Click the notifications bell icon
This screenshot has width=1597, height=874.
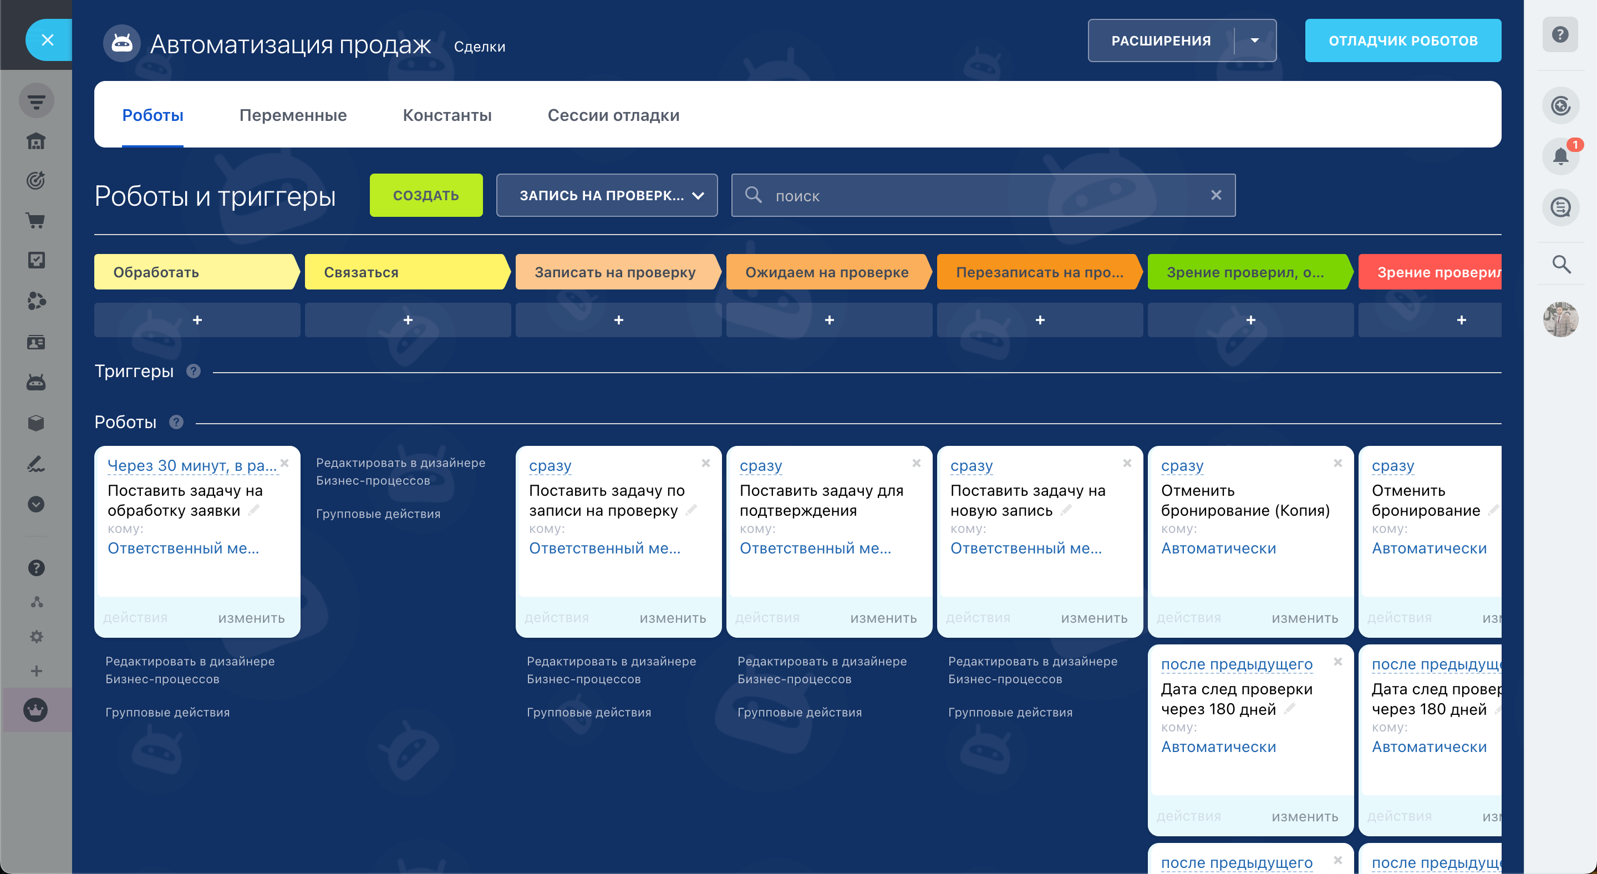(x=1560, y=156)
